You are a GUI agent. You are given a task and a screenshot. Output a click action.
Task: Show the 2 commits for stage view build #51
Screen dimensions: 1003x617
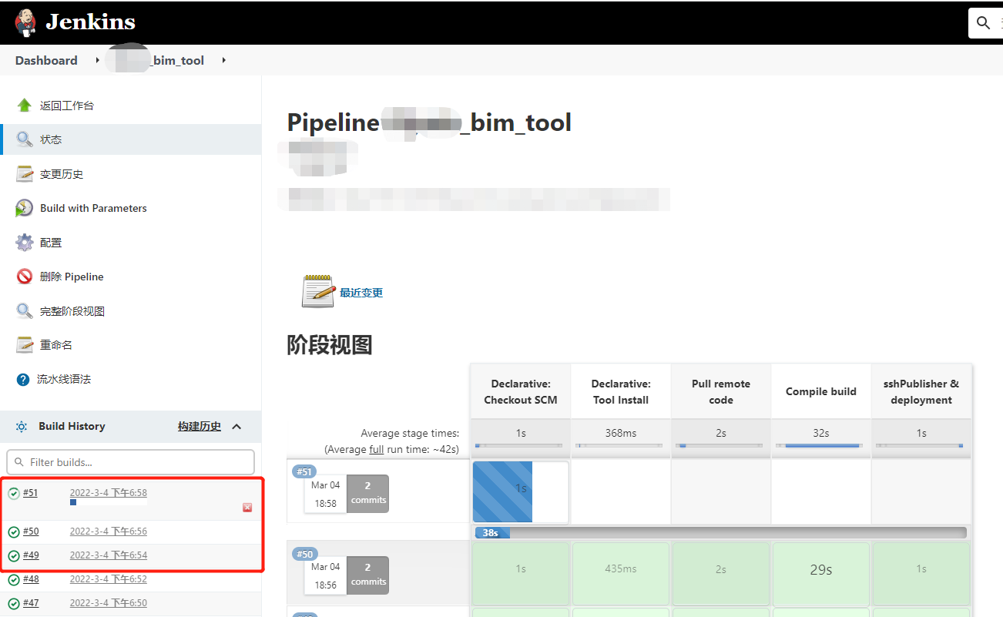(x=367, y=493)
